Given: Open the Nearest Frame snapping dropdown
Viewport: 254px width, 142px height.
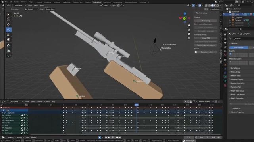Looking at the screenshot, I should click(206, 102).
